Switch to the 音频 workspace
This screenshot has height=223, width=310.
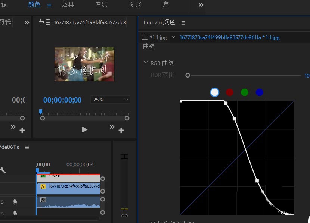coord(102,5)
